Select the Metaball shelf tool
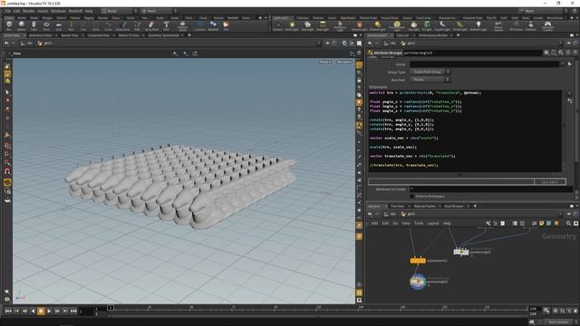 [213, 25]
